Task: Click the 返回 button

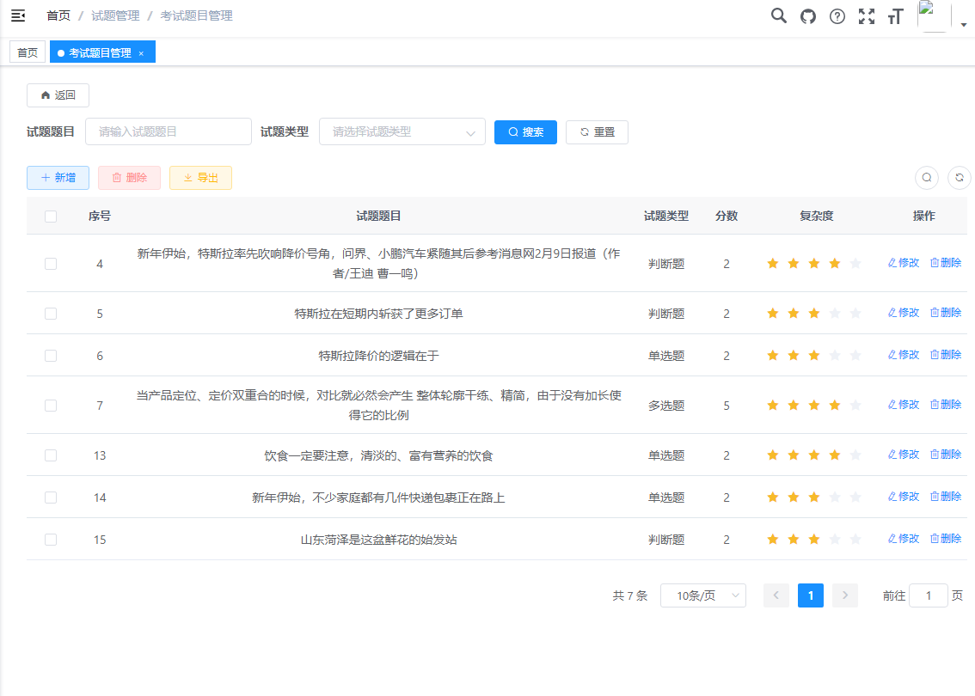Action: [58, 95]
